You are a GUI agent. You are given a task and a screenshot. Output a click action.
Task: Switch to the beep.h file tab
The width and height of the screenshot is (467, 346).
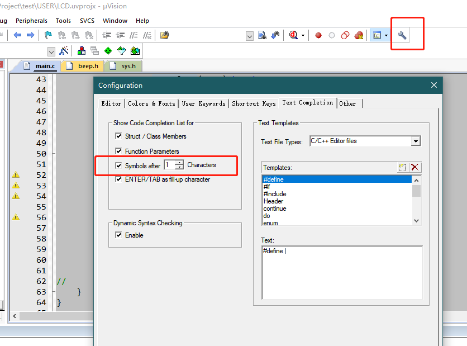[x=83, y=66]
